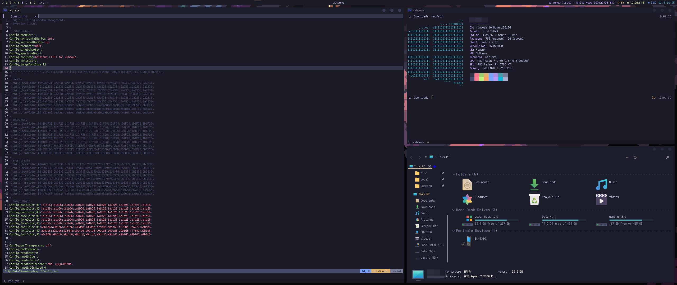Close the This PC explorer tab

pyautogui.click(x=429, y=166)
